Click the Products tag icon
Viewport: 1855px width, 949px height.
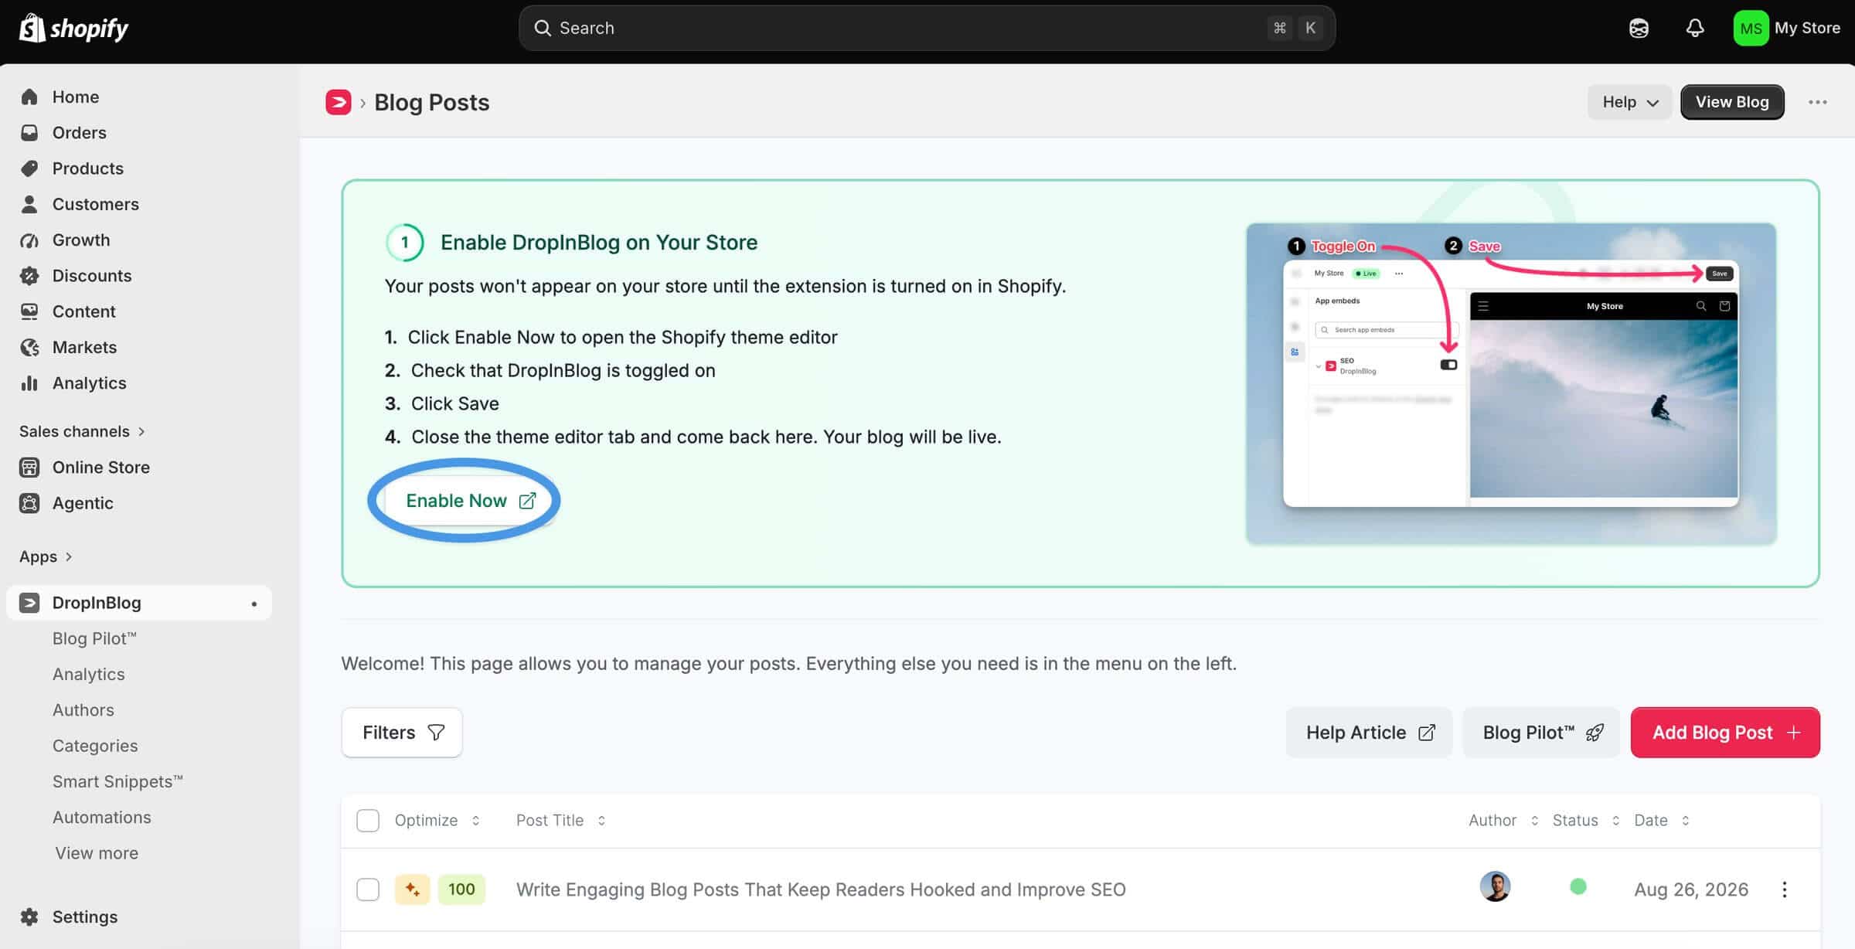coord(29,168)
